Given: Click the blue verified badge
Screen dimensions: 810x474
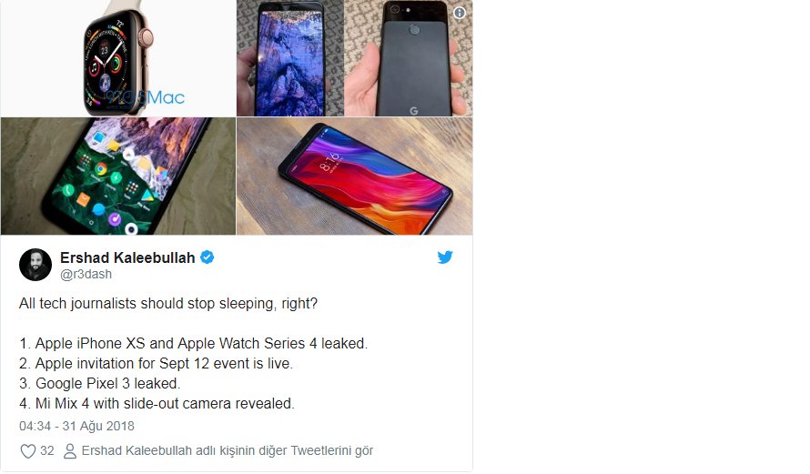Looking at the screenshot, I should click(208, 257).
